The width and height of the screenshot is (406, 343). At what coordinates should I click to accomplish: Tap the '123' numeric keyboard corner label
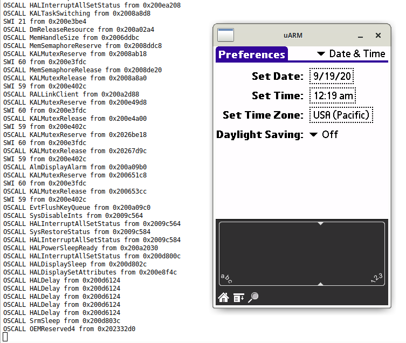[x=377, y=278]
